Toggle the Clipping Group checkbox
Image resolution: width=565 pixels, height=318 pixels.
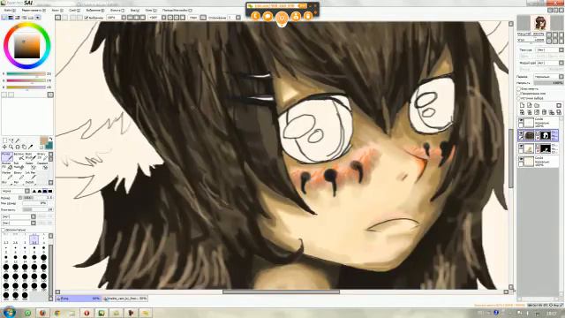[519, 94]
